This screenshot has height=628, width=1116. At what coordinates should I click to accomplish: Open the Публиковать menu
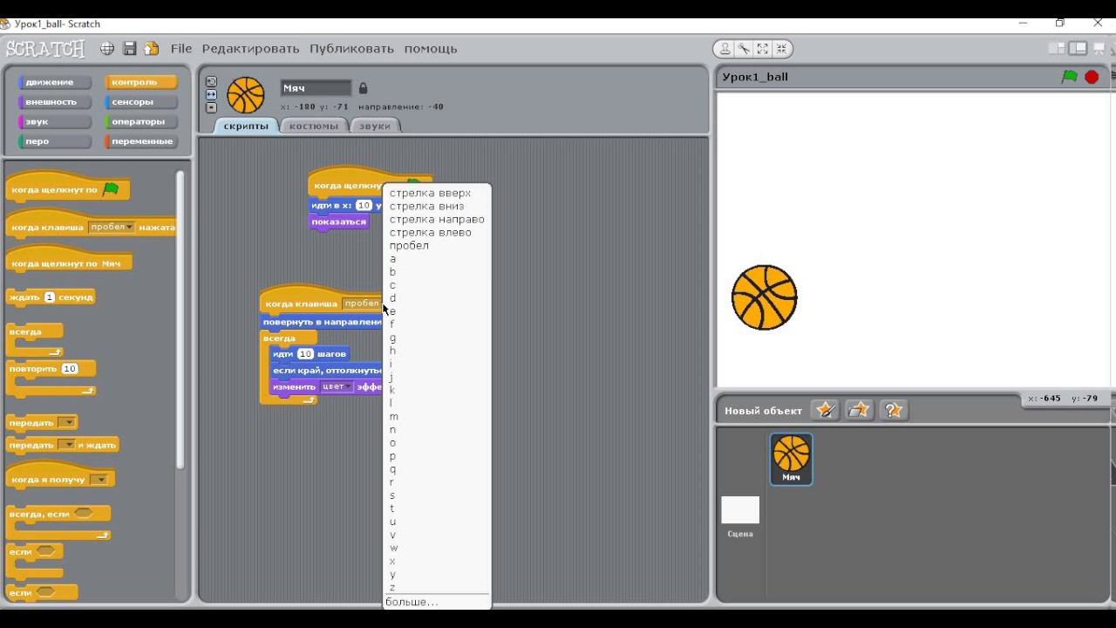pyautogui.click(x=351, y=49)
